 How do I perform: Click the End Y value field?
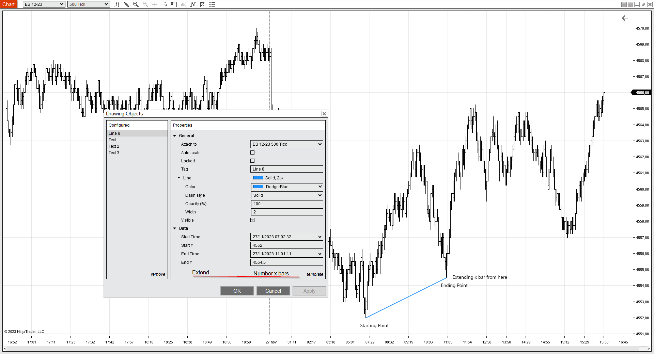pyautogui.click(x=287, y=262)
